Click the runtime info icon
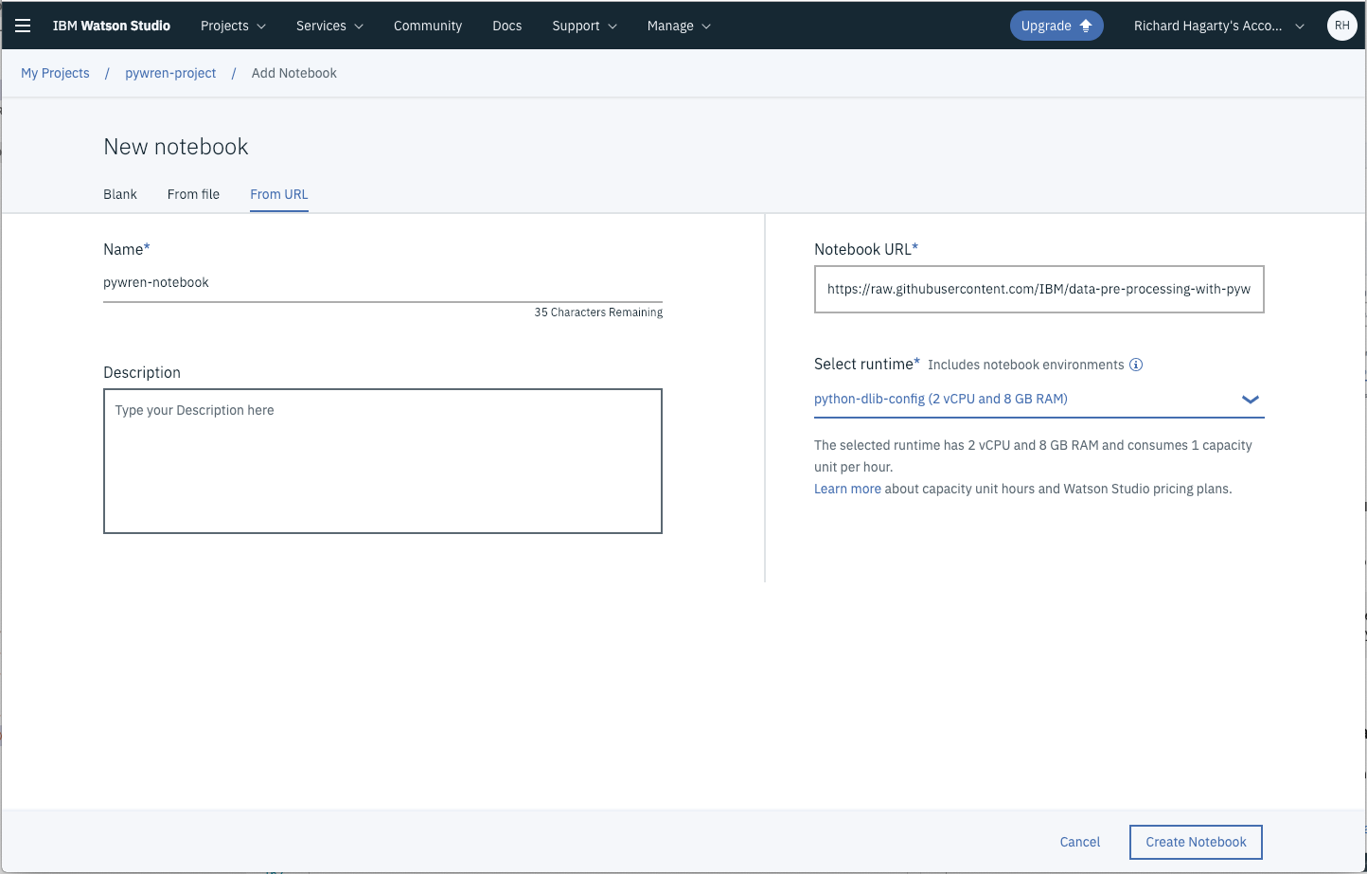 tap(1136, 365)
